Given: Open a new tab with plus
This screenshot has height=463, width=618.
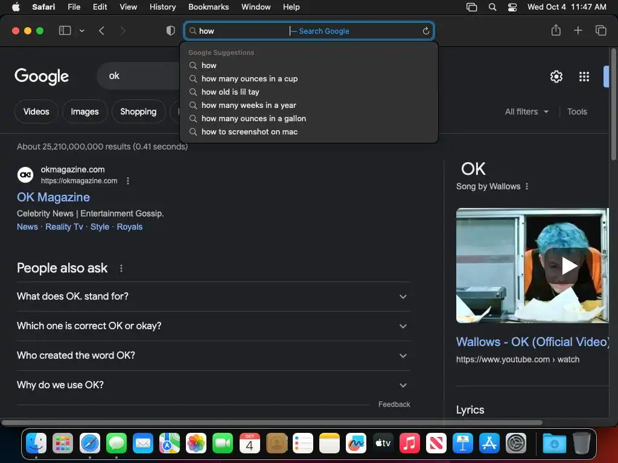Looking at the screenshot, I should tap(578, 30).
